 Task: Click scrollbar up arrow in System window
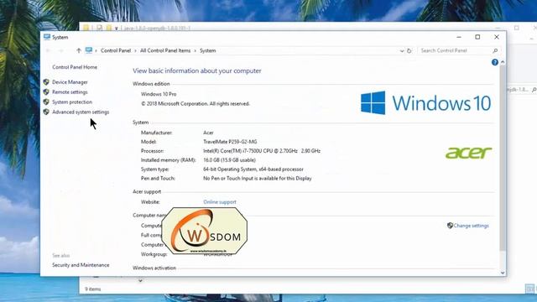[503, 62]
